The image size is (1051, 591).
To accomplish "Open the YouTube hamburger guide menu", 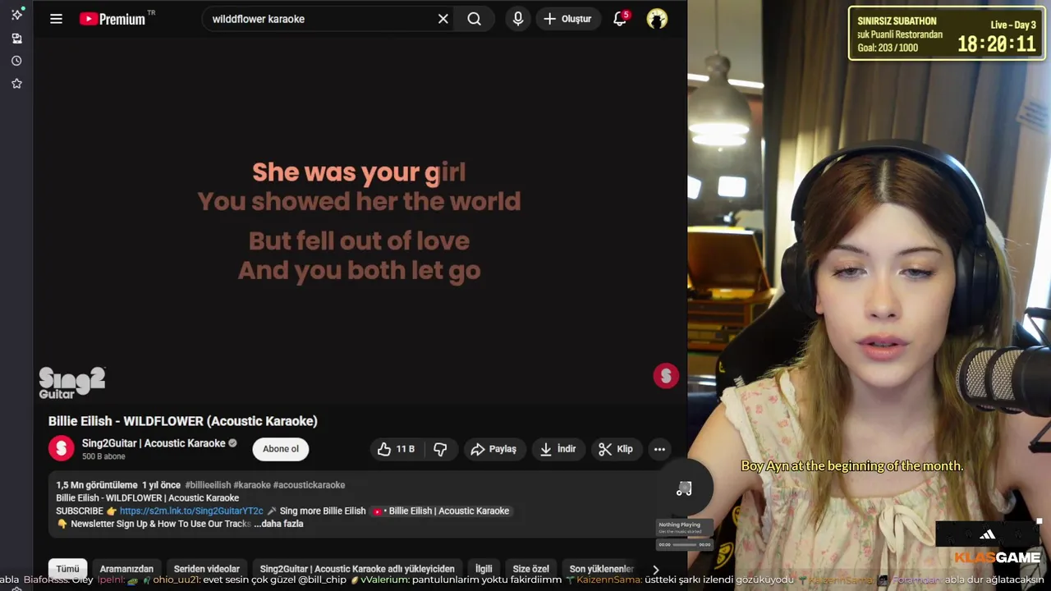I will [56, 19].
